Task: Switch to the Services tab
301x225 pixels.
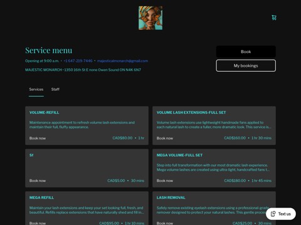Action: click(x=36, y=89)
